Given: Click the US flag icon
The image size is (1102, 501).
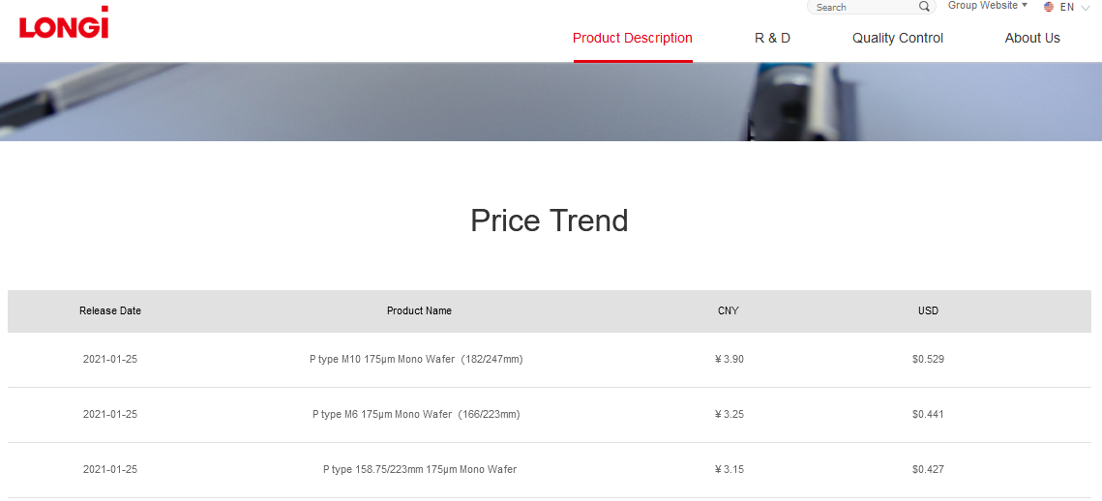Looking at the screenshot, I should (x=1049, y=7).
